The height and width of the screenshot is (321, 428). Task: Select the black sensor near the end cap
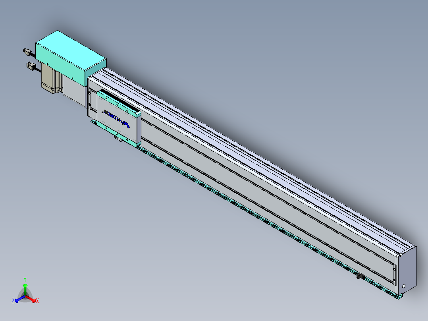pyautogui.click(x=361, y=277)
